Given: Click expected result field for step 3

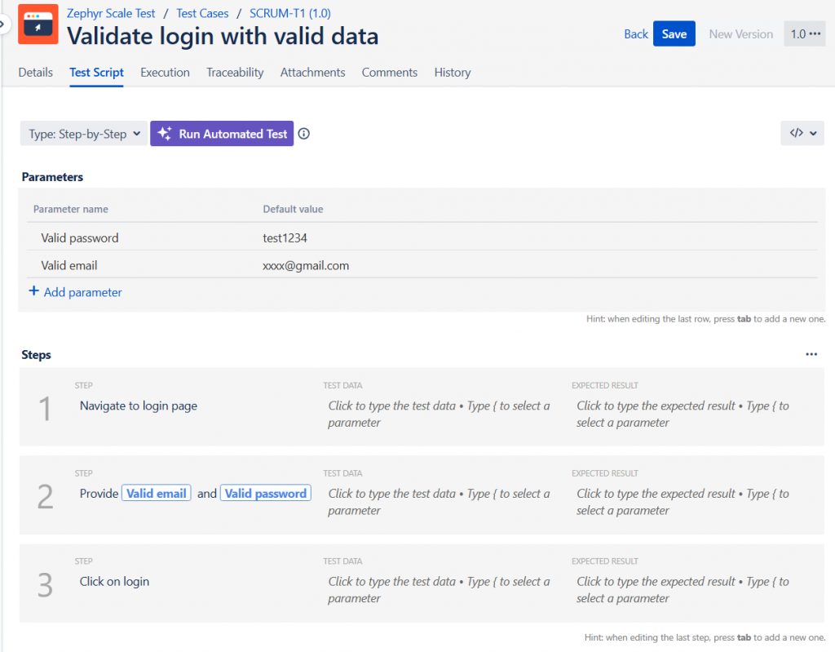Looking at the screenshot, I should point(683,589).
